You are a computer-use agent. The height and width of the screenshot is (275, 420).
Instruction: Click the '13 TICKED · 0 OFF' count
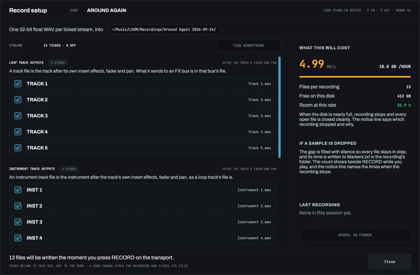click(60, 45)
